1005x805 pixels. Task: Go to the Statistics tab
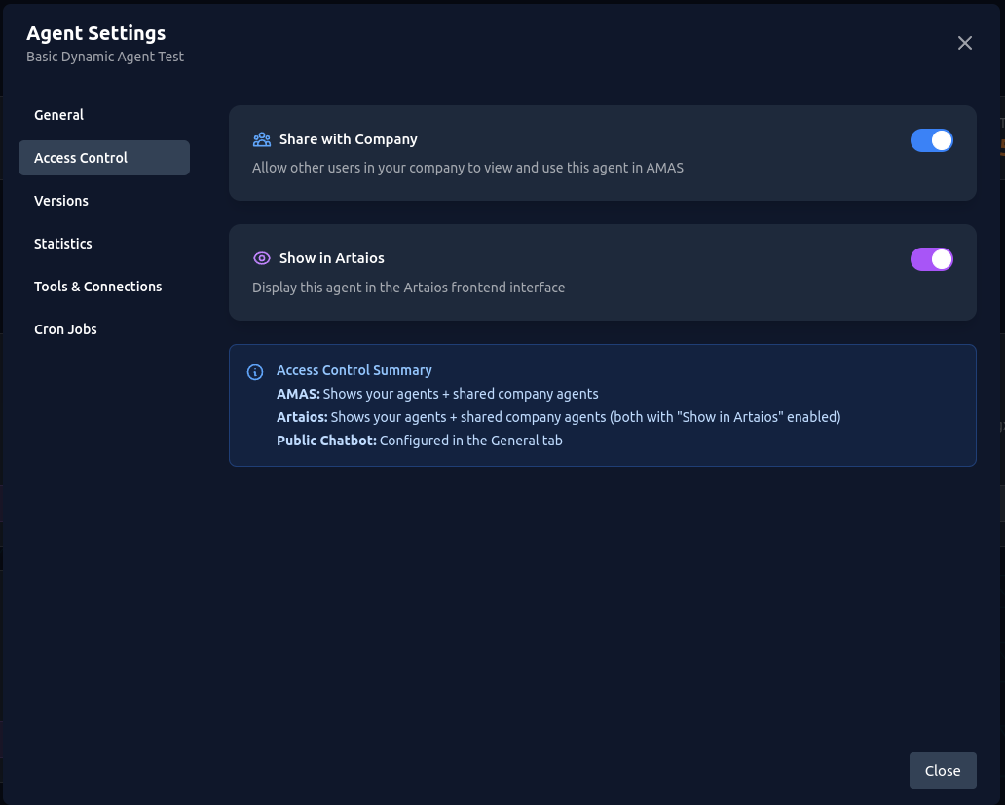click(104, 244)
